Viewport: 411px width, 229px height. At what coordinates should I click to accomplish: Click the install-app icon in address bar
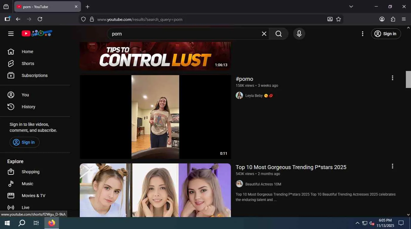click(x=330, y=19)
